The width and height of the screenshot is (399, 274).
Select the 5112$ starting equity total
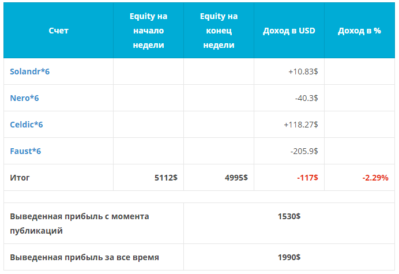(167, 177)
